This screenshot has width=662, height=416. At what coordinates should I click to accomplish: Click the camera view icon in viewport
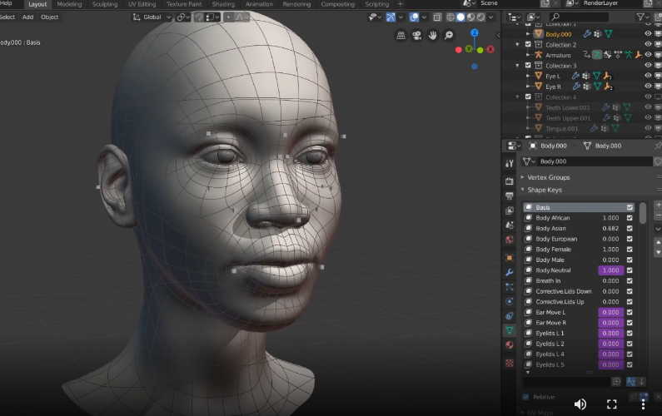416,35
